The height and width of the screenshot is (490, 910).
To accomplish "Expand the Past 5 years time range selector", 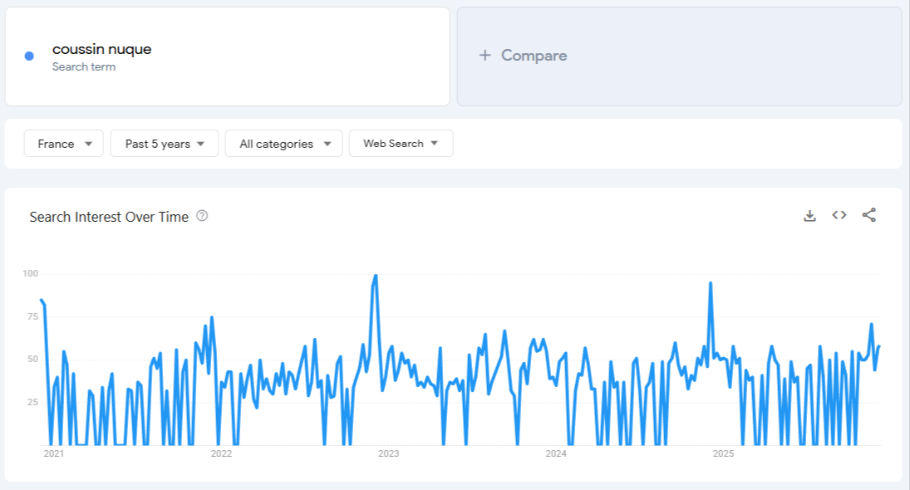I will [x=164, y=143].
